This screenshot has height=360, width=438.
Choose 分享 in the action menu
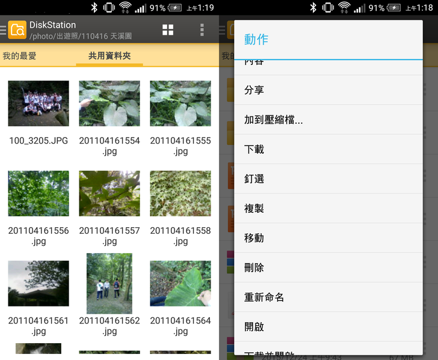(x=328, y=90)
